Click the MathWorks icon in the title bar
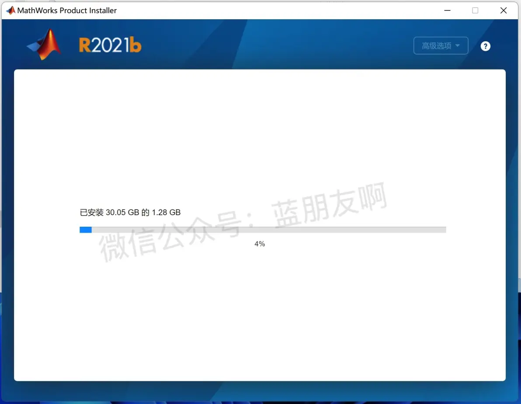The height and width of the screenshot is (404, 521). [x=10, y=10]
